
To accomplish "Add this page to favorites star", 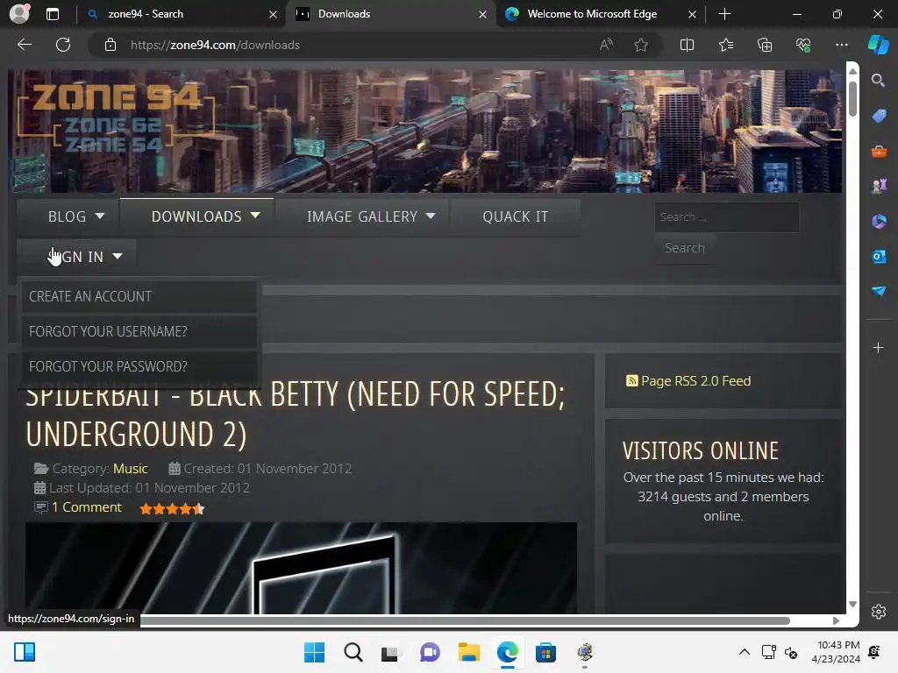I will pyautogui.click(x=641, y=45).
